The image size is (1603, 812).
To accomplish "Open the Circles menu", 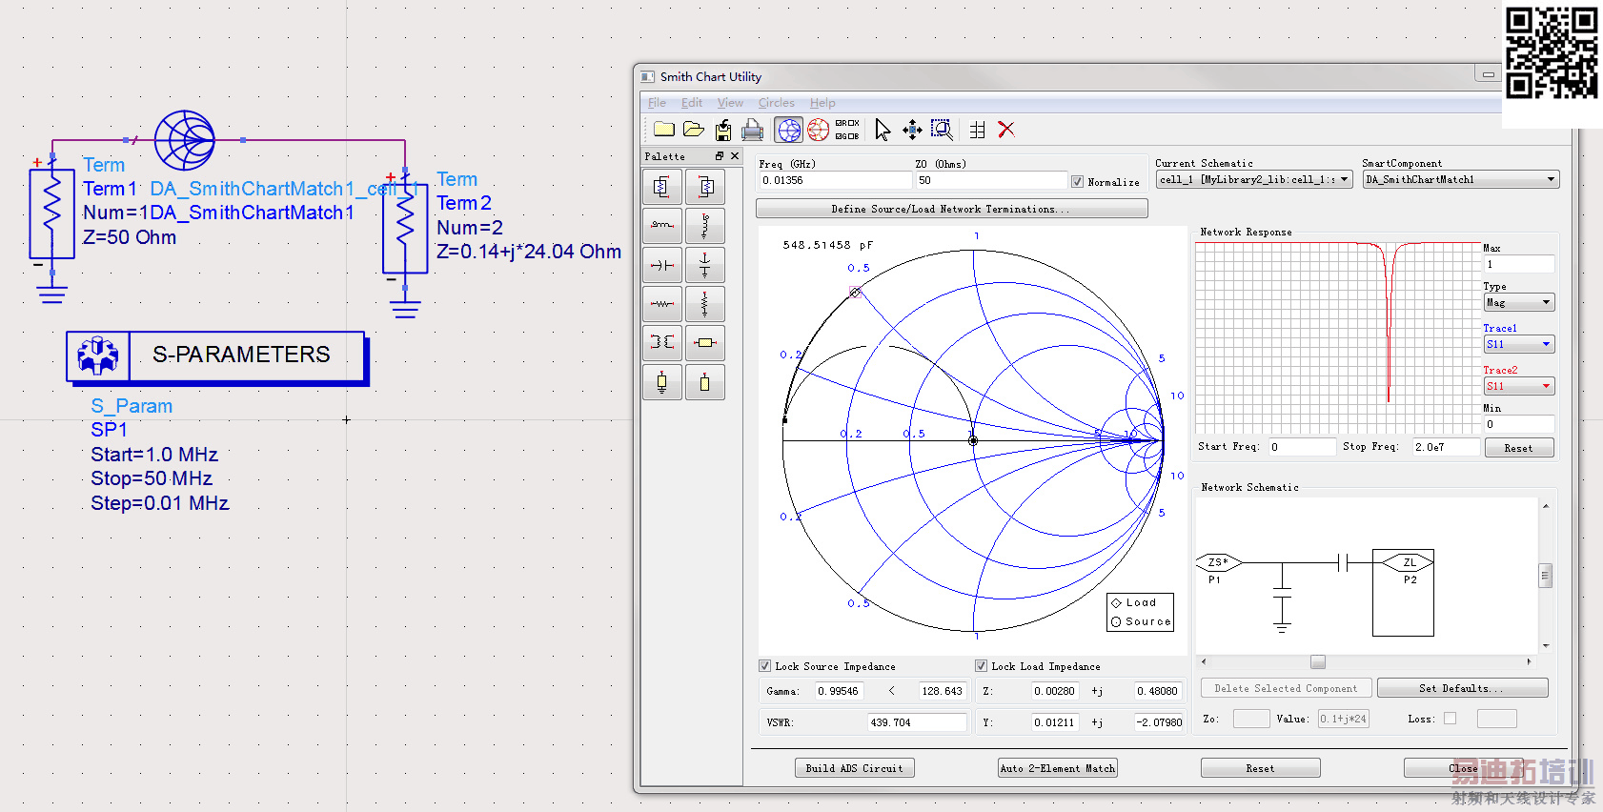I will [776, 103].
